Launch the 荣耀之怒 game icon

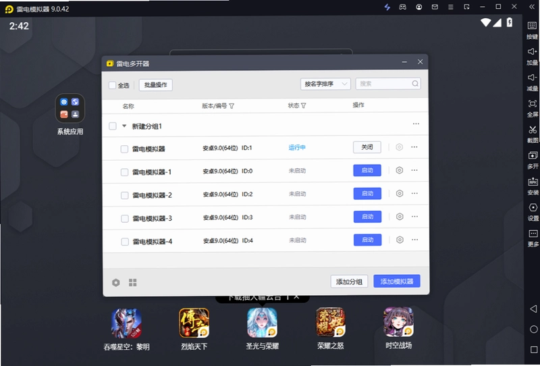pos(330,322)
